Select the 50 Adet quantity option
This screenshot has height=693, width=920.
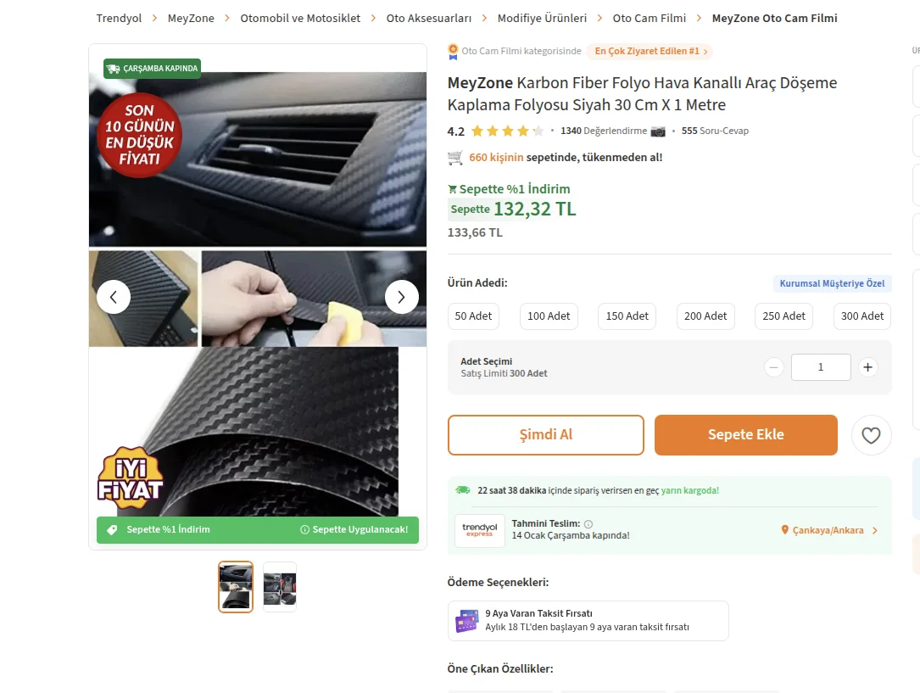pos(473,316)
